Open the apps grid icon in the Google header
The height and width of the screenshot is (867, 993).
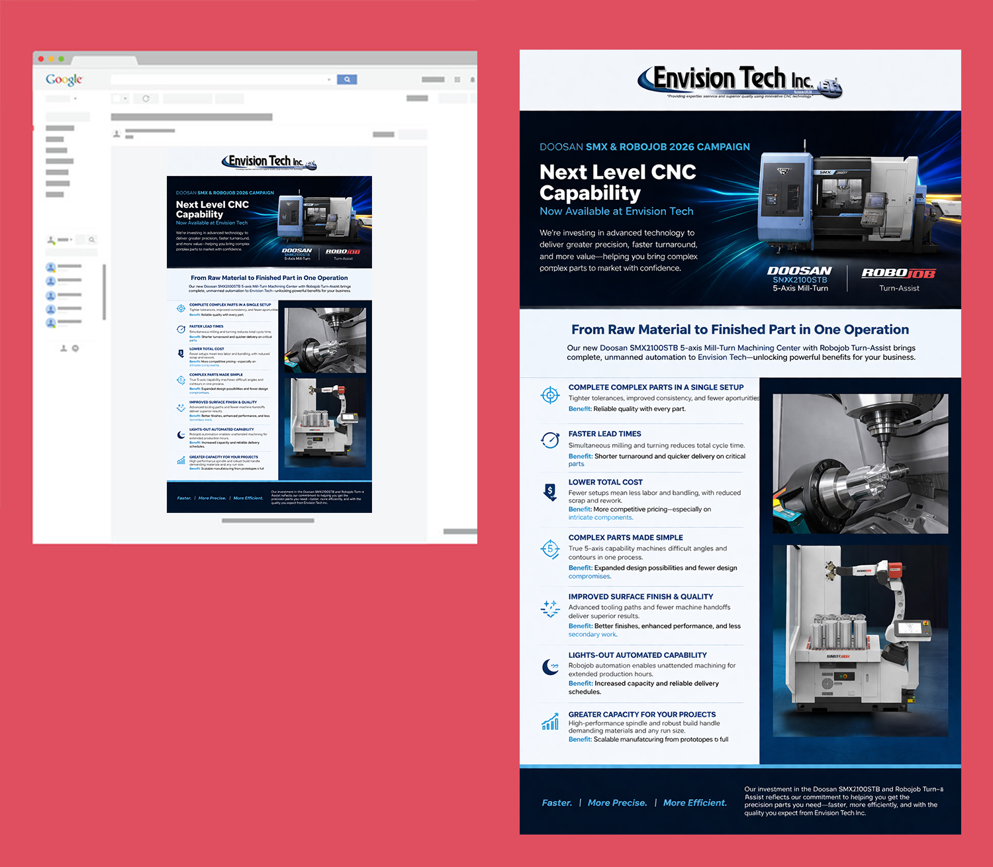click(x=457, y=79)
